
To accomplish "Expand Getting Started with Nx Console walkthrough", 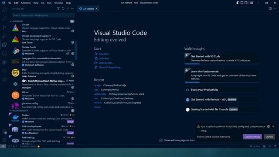I will click(221, 109).
